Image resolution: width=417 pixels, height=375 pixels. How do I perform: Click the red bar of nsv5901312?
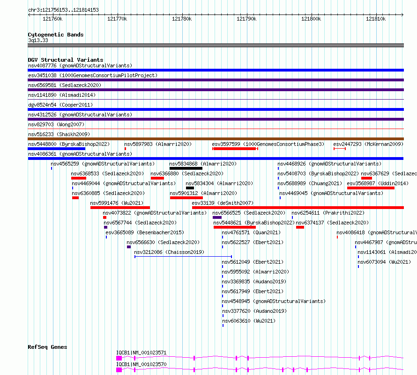point(186,198)
